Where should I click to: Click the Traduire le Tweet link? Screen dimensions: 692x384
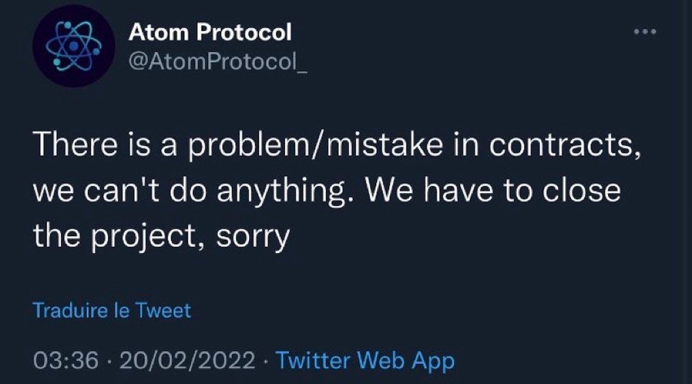tap(112, 311)
